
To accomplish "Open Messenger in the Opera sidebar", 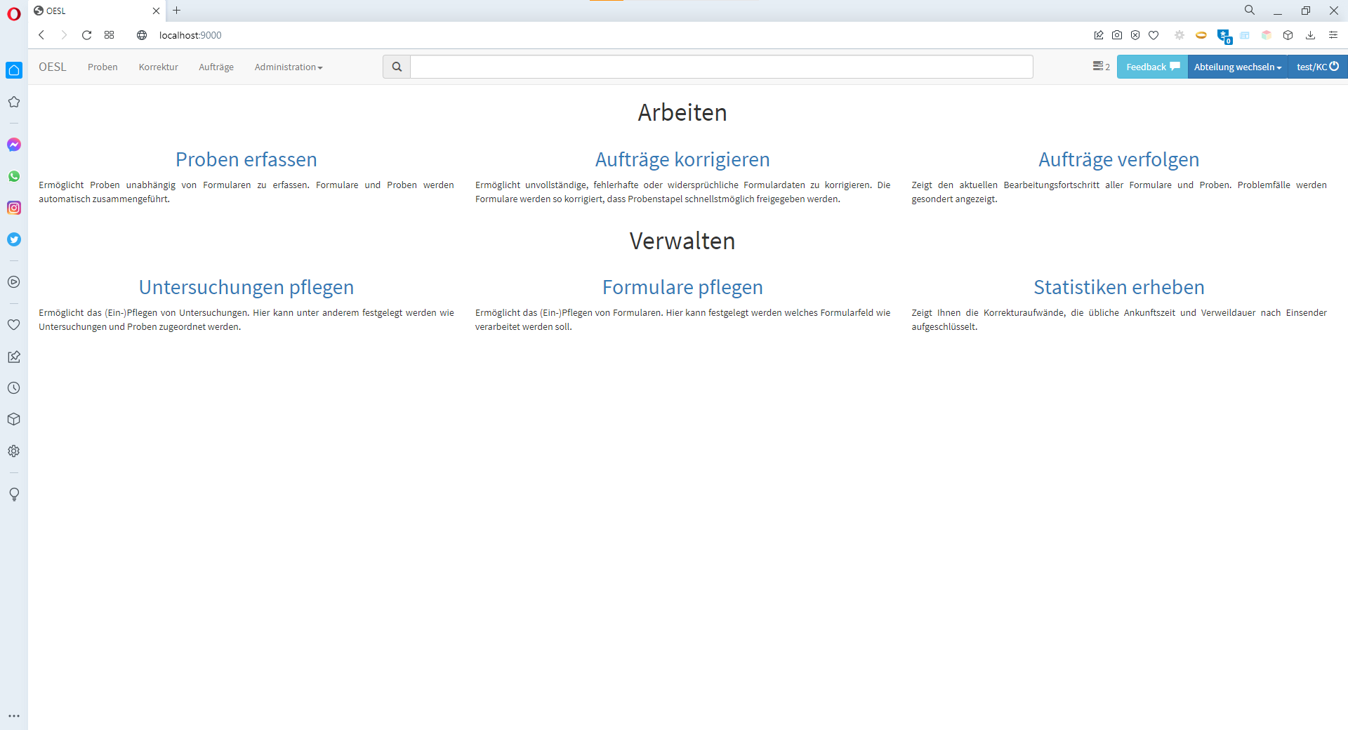I will [14, 145].
